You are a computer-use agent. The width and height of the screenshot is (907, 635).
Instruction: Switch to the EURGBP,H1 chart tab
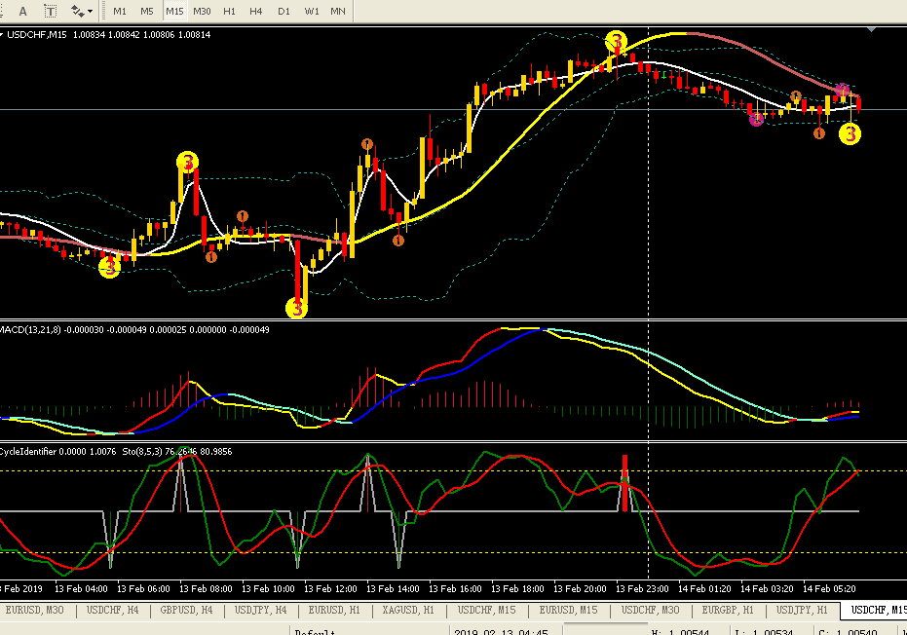728,610
